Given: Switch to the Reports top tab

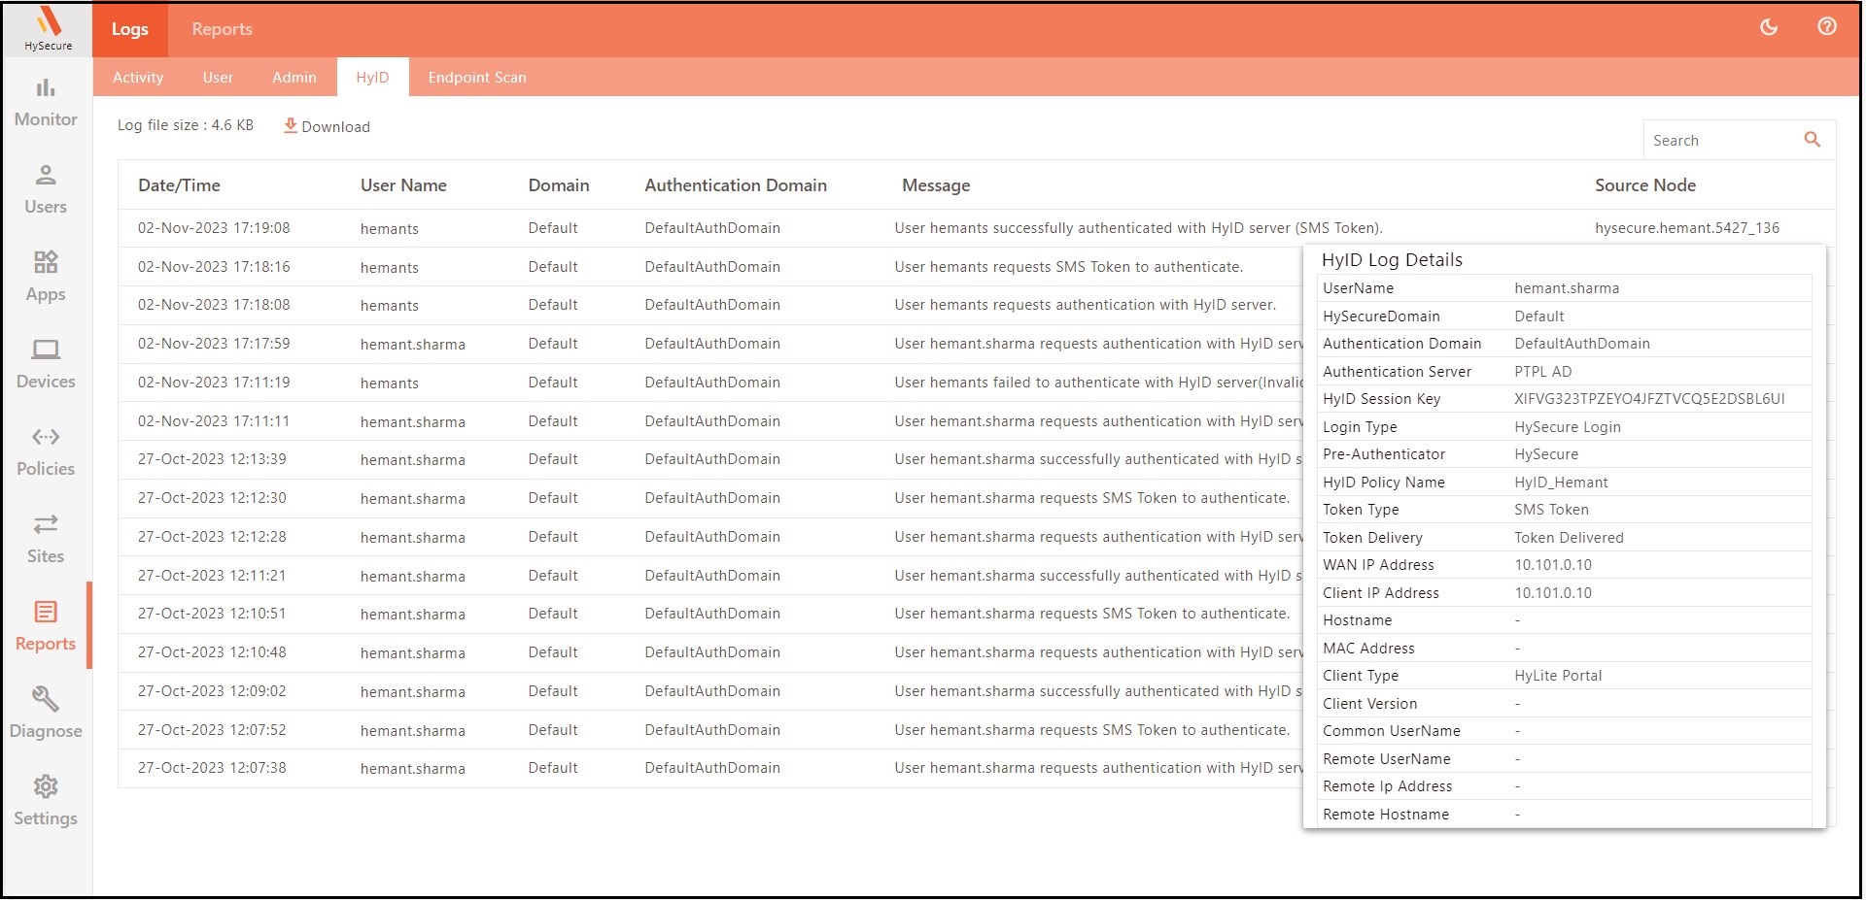Looking at the screenshot, I should (222, 29).
